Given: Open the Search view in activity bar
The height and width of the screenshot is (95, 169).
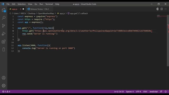Looking at the screenshot, I should (x=4, y=18).
